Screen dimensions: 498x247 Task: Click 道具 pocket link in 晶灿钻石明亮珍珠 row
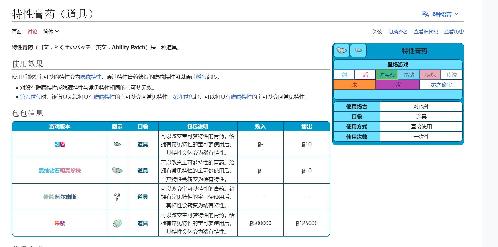coord(143,171)
